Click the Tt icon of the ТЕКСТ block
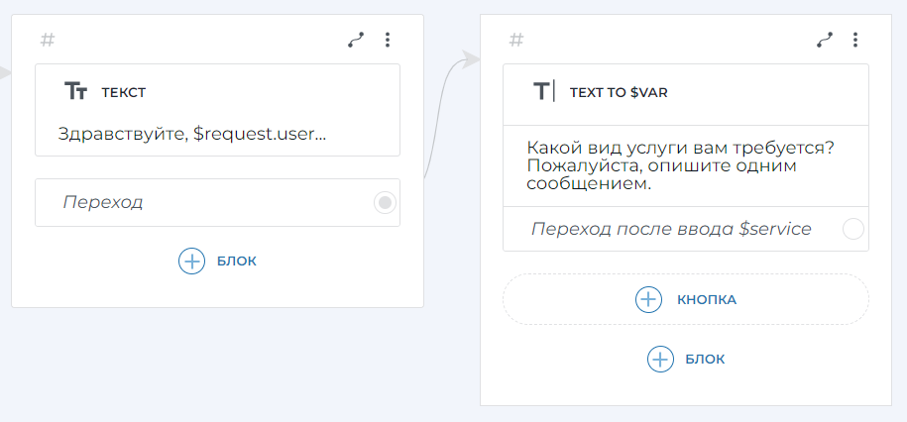 click(x=76, y=92)
